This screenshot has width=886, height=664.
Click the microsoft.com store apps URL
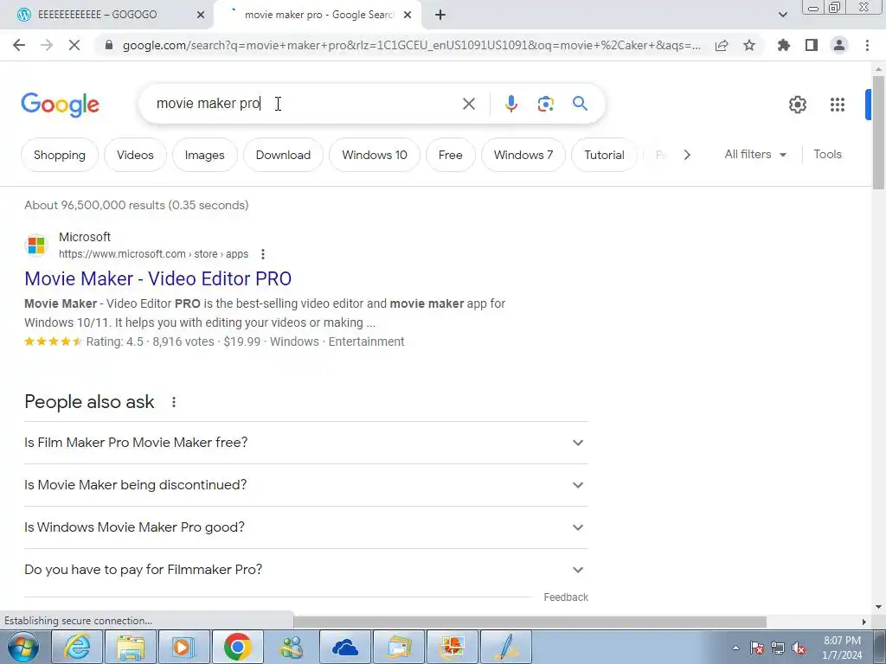coord(153,254)
